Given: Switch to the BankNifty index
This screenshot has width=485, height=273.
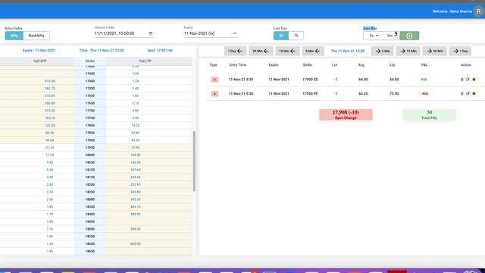Looking at the screenshot, I should [36, 36].
